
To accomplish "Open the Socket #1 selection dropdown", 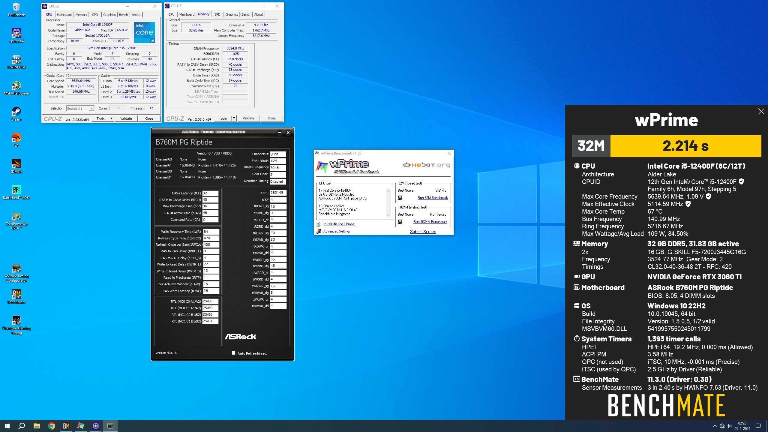I will tap(80, 108).
